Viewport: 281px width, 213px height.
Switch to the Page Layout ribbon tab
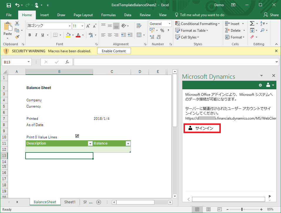[x=83, y=15]
